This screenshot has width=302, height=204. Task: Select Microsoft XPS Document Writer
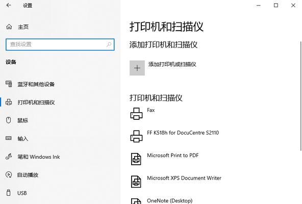[x=184, y=178]
